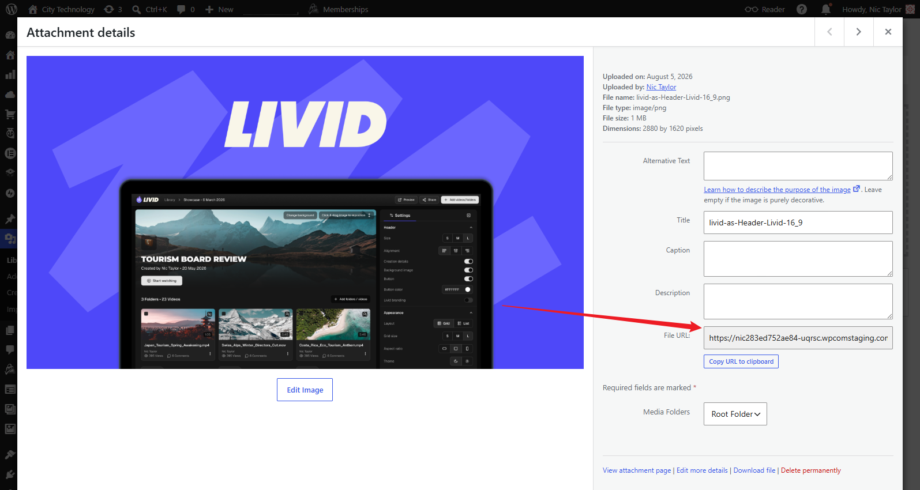
Task: Focus the Alternative Text field
Action: (798, 166)
